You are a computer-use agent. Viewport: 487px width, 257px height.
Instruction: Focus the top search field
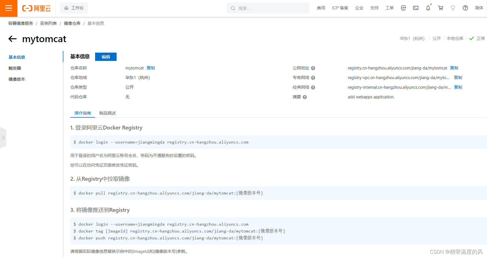click(268, 8)
